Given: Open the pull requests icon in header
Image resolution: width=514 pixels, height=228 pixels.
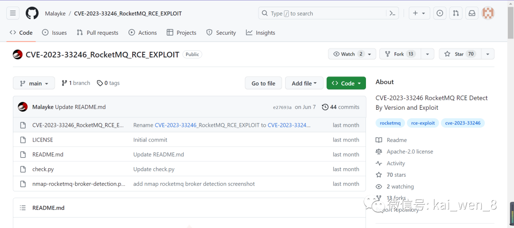Looking at the screenshot, I should pos(455,13).
